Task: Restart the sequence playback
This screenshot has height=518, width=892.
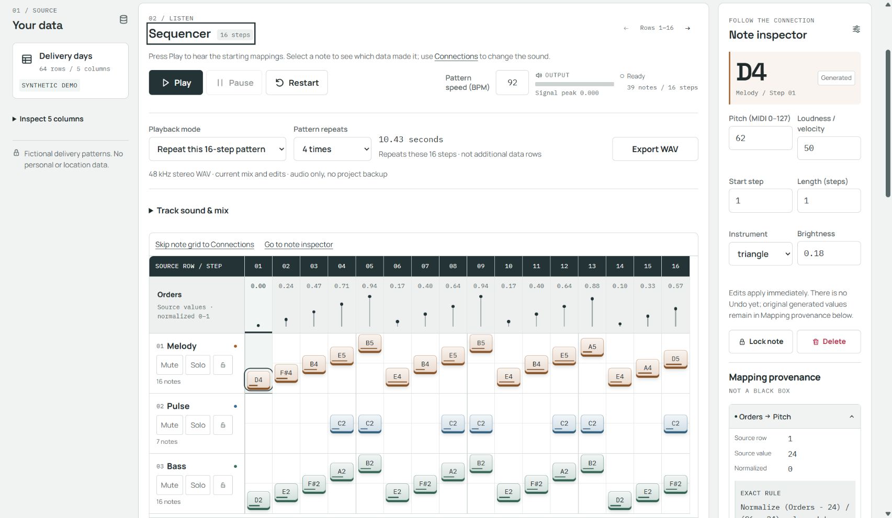Action: coord(297,83)
